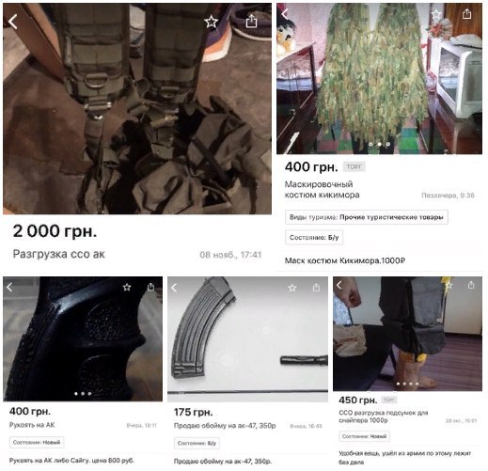The width and height of the screenshot is (488, 471).
Task: Tap the ТОРГ badge beside 400 грн.
Action: click(x=354, y=166)
